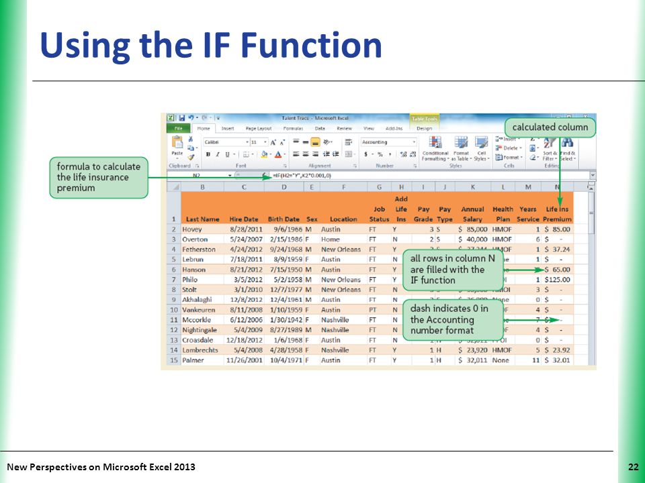Click the Orientation angled text icon
Viewport: 645px width, 483px height.
[x=327, y=142]
